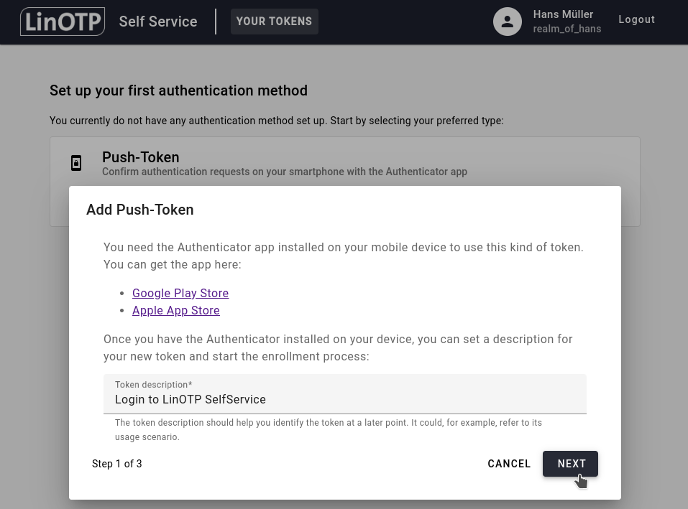Click the realm_of_hans realm label
Screen dimensions: 688x509
567,29
